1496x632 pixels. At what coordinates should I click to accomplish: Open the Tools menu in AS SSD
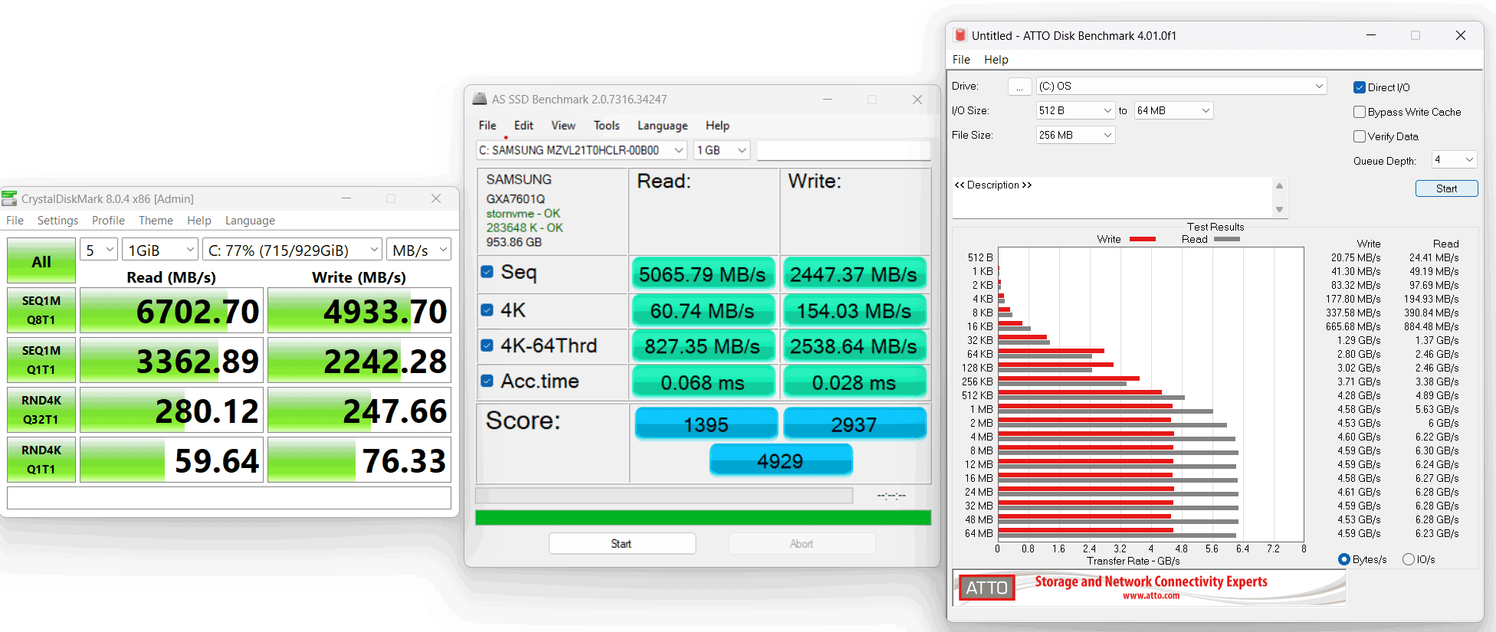point(606,126)
